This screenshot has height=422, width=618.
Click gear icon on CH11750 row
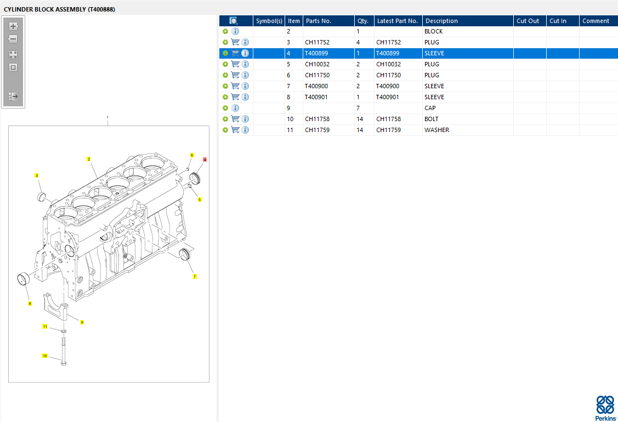[x=225, y=75]
